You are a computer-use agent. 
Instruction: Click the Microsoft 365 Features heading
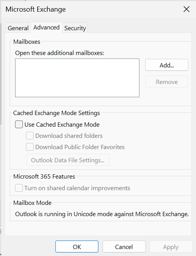pos(44,176)
